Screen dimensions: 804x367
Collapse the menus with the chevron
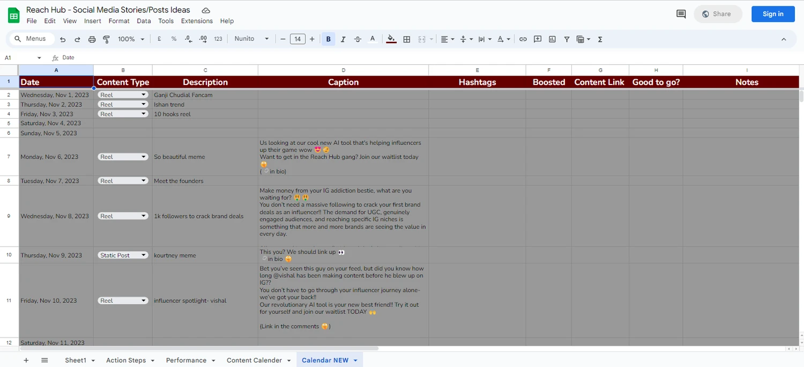click(x=784, y=39)
